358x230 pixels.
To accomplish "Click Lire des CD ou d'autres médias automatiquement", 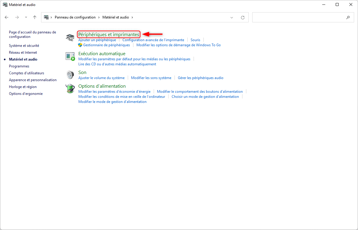I will 117,64.
